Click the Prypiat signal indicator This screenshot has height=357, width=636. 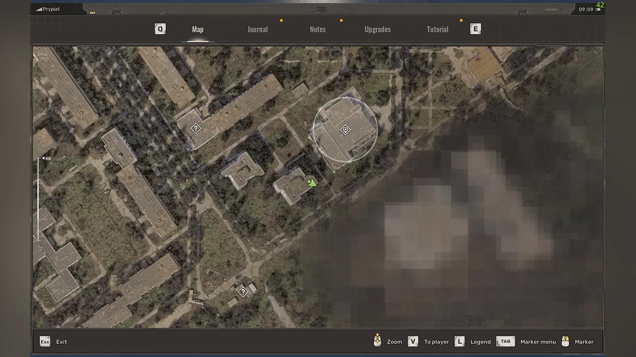pyautogui.click(x=48, y=9)
